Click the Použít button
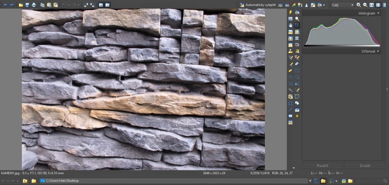Screen dimensions: 389x185 tap(322, 166)
